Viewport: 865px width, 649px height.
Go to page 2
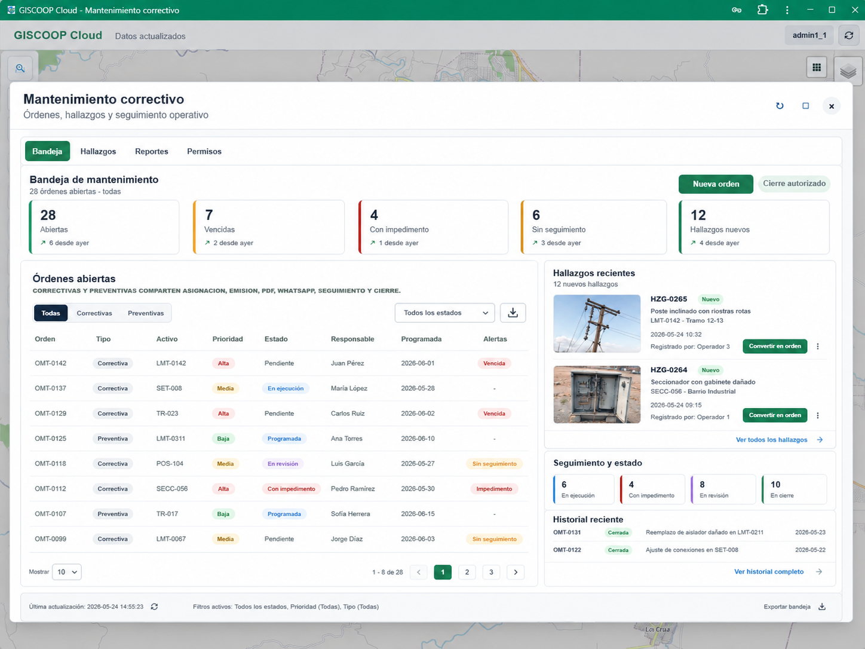[x=467, y=572]
